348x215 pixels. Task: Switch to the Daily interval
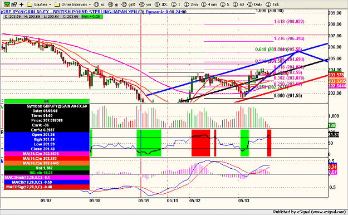[254, 4]
